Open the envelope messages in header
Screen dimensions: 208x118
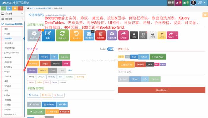tap(186, 3)
